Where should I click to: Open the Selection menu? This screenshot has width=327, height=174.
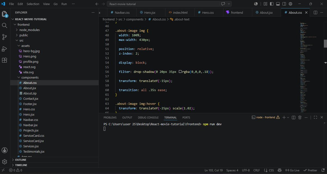[x=33, y=4]
